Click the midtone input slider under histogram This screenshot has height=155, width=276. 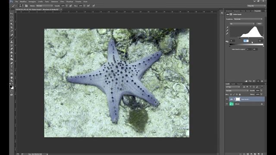pos(248,37)
